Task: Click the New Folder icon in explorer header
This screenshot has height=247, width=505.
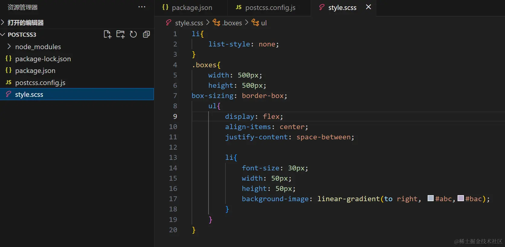Action: (x=121, y=34)
